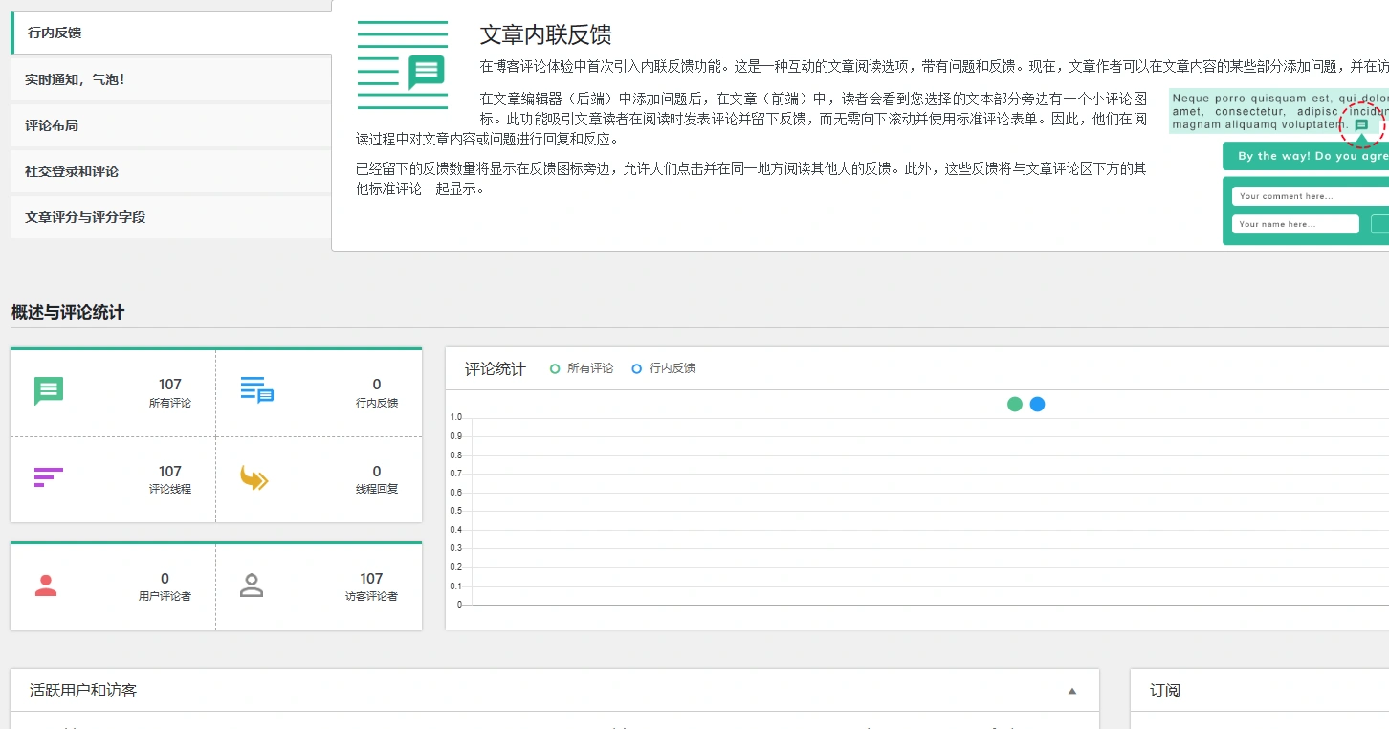Click the purple 评论线程 threads icon
This screenshot has width=1389, height=729.
coord(48,476)
